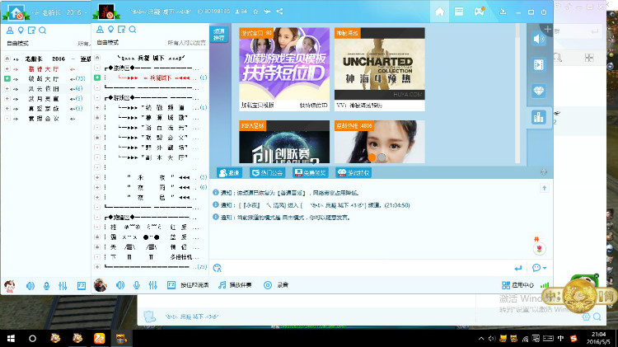Open the 游戏特权 game privileges button
Image resolution: width=618 pixels, height=347 pixels.
click(x=353, y=173)
